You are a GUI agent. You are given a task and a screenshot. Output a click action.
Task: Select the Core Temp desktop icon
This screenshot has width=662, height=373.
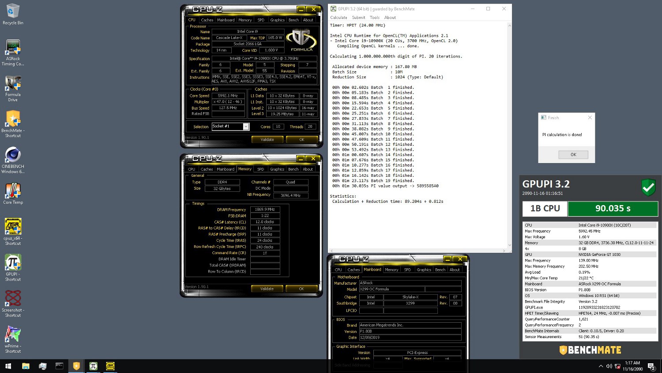(13, 194)
